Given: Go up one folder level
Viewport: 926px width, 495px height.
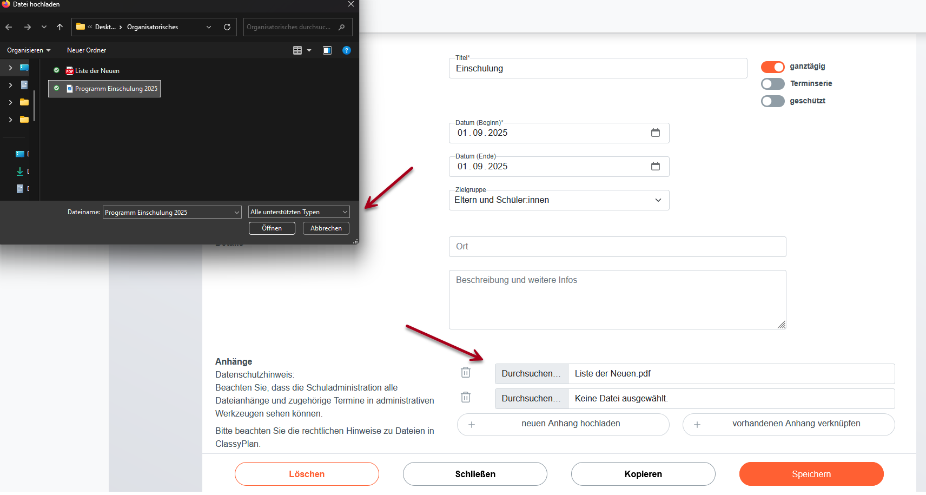Looking at the screenshot, I should tap(59, 27).
